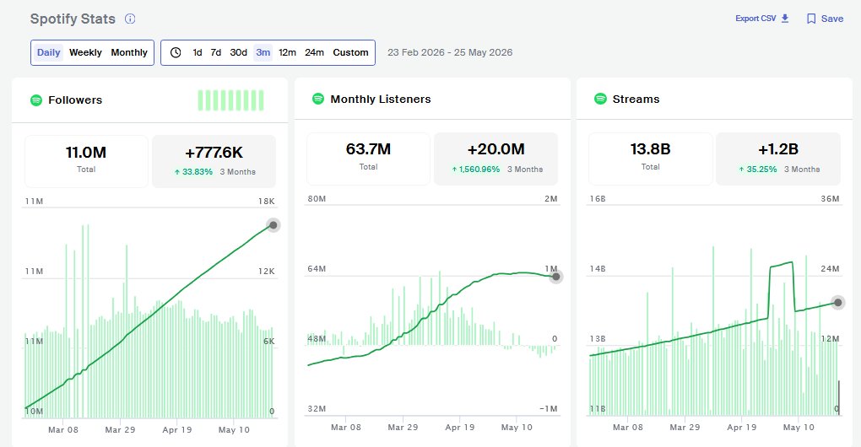The width and height of the screenshot is (861, 447).
Task: Switch to Monthly granularity
Action: click(129, 52)
